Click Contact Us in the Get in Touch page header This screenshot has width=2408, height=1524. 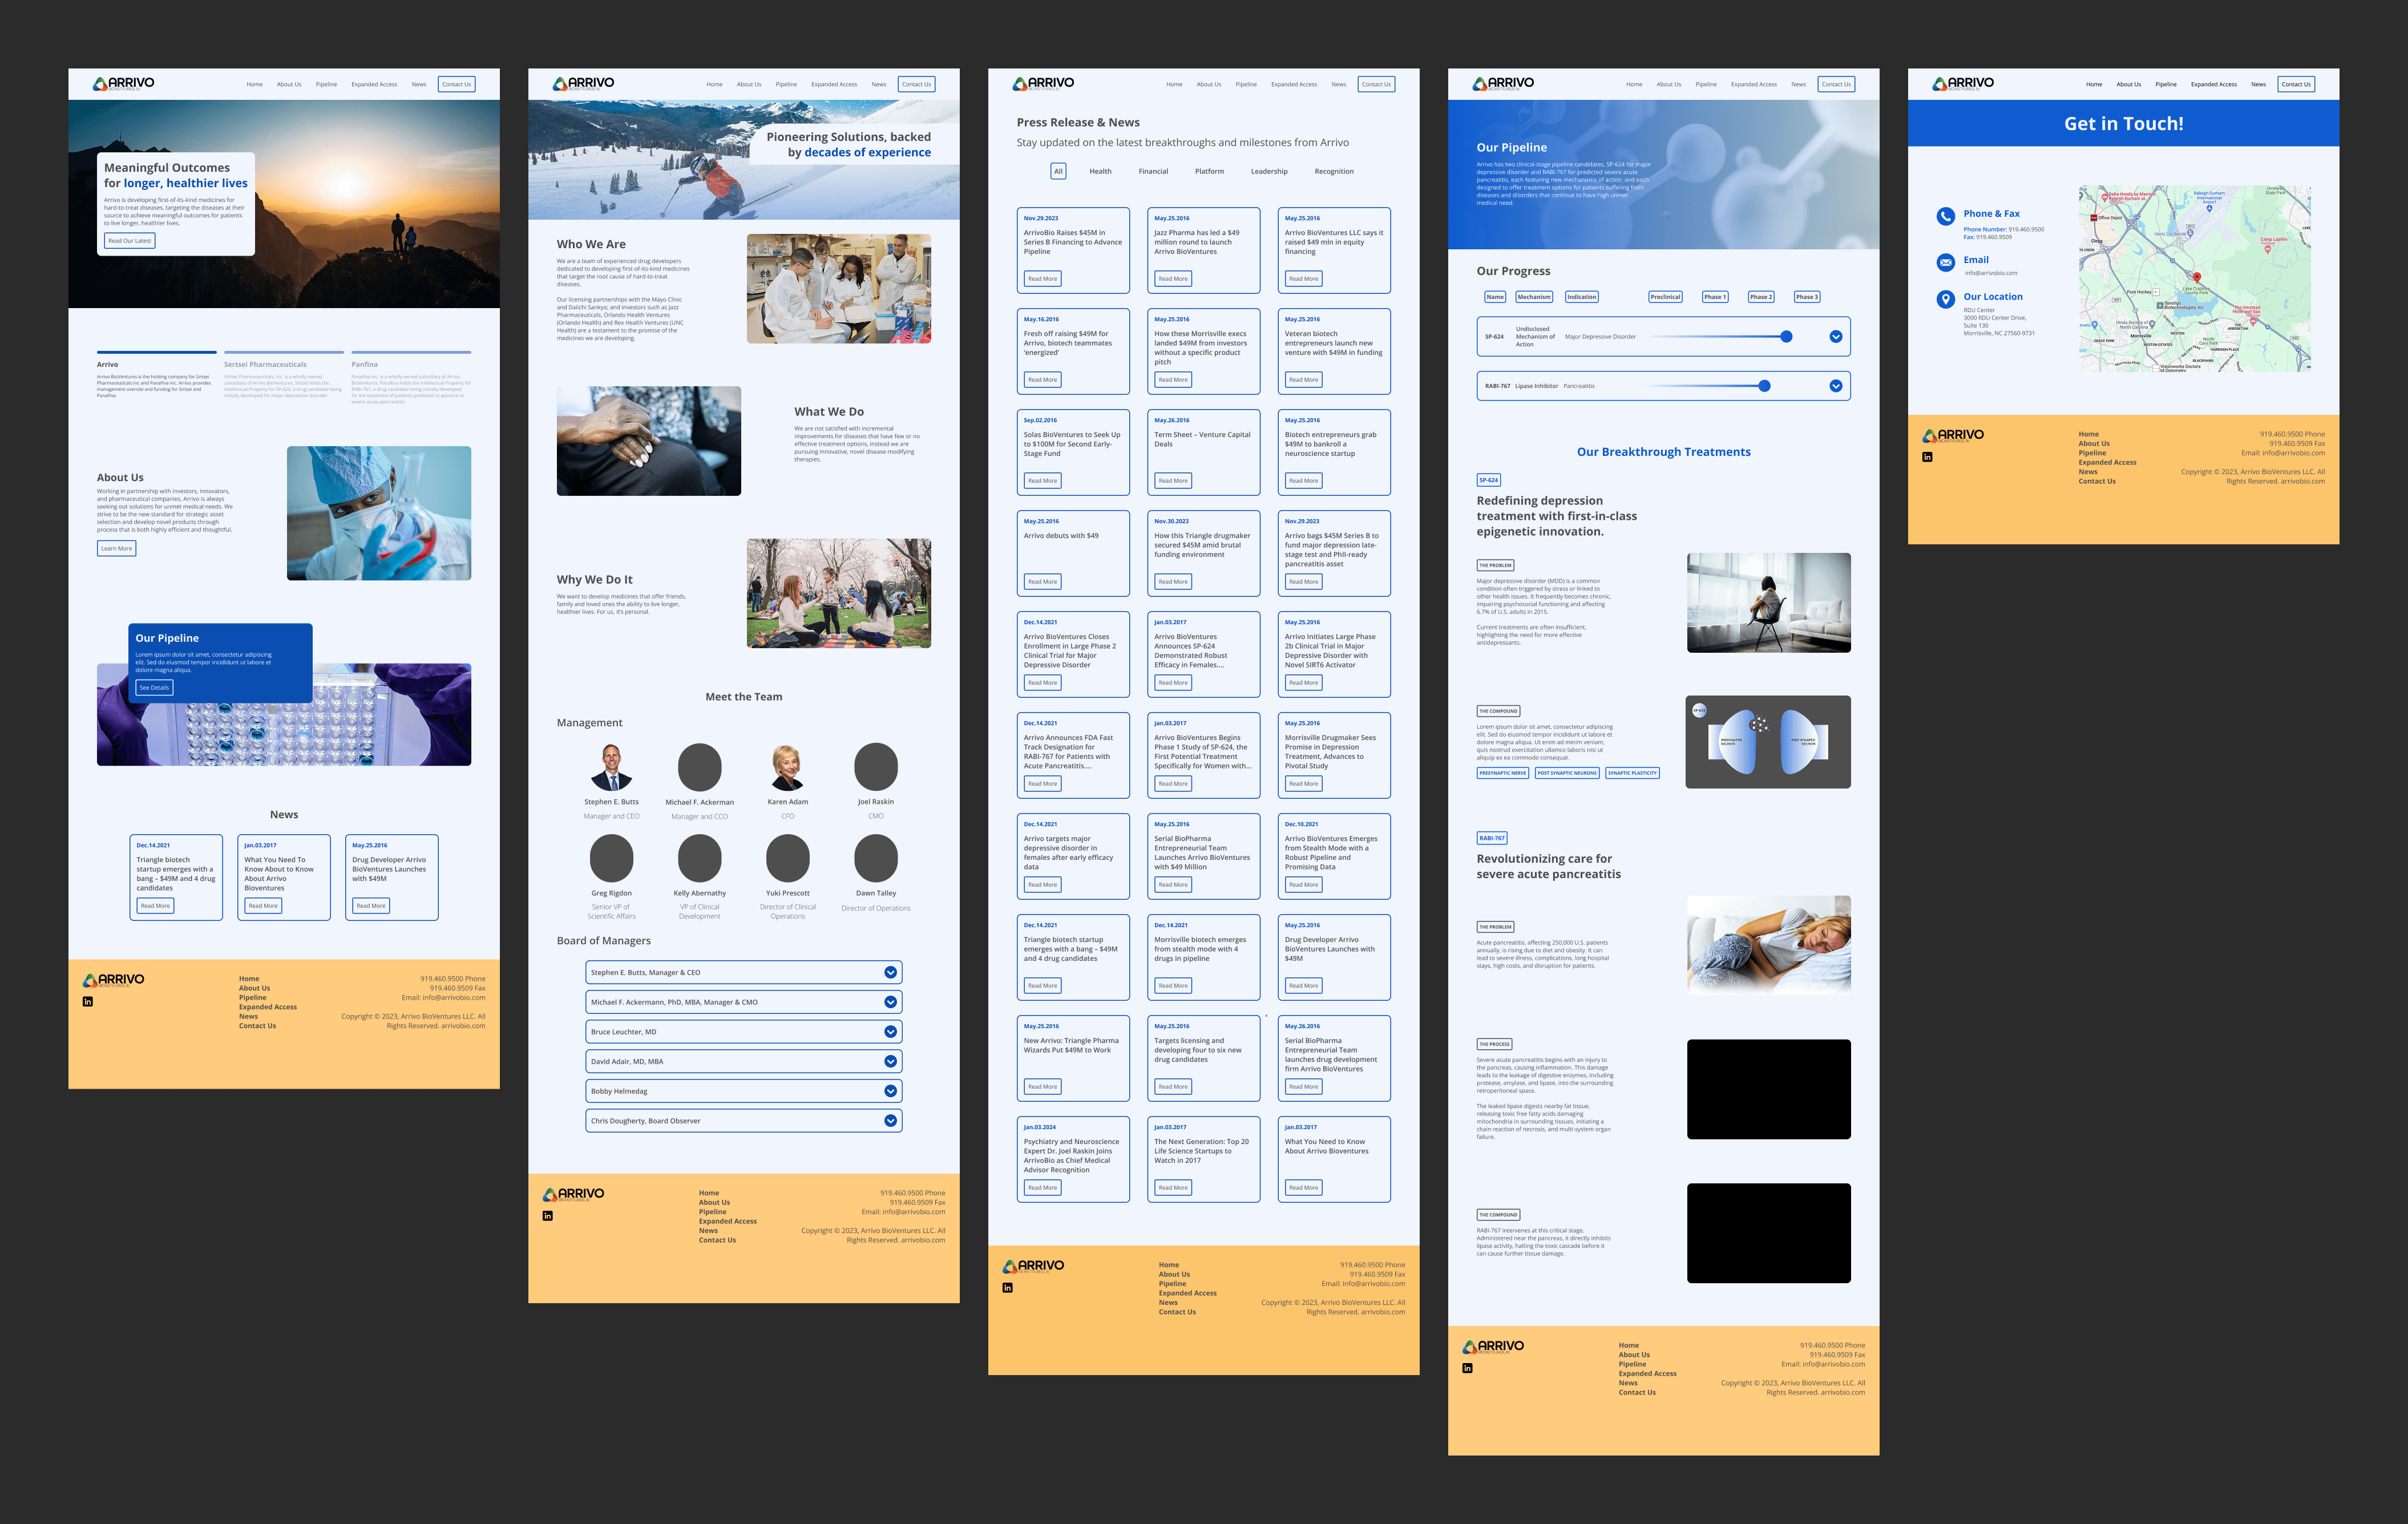[x=2296, y=85]
